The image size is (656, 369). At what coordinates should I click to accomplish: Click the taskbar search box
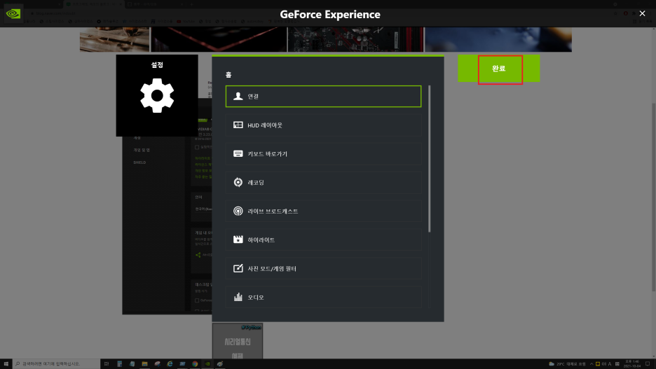point(56,364)
